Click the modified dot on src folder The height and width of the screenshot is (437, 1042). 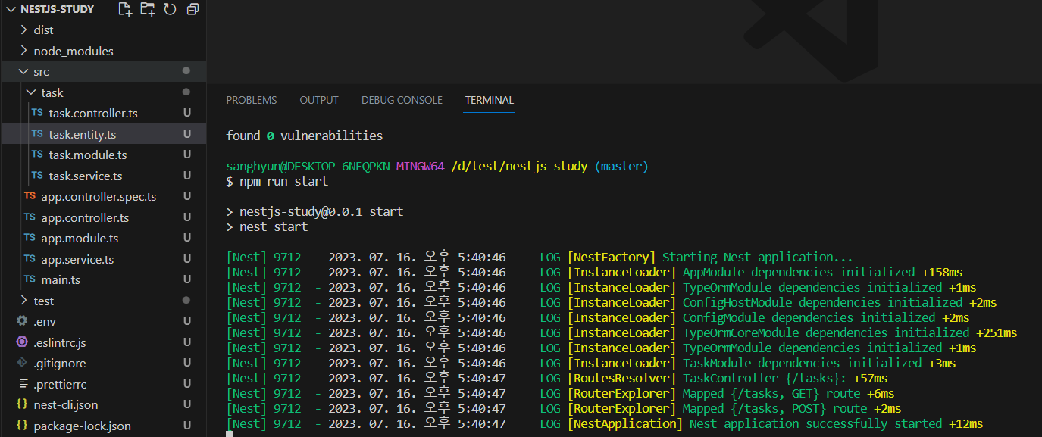[186, 71]
